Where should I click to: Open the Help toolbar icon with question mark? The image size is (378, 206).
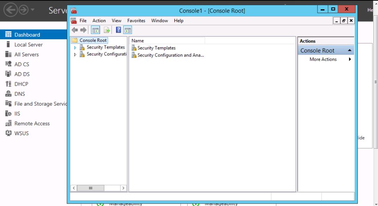[x=118, y=30]
